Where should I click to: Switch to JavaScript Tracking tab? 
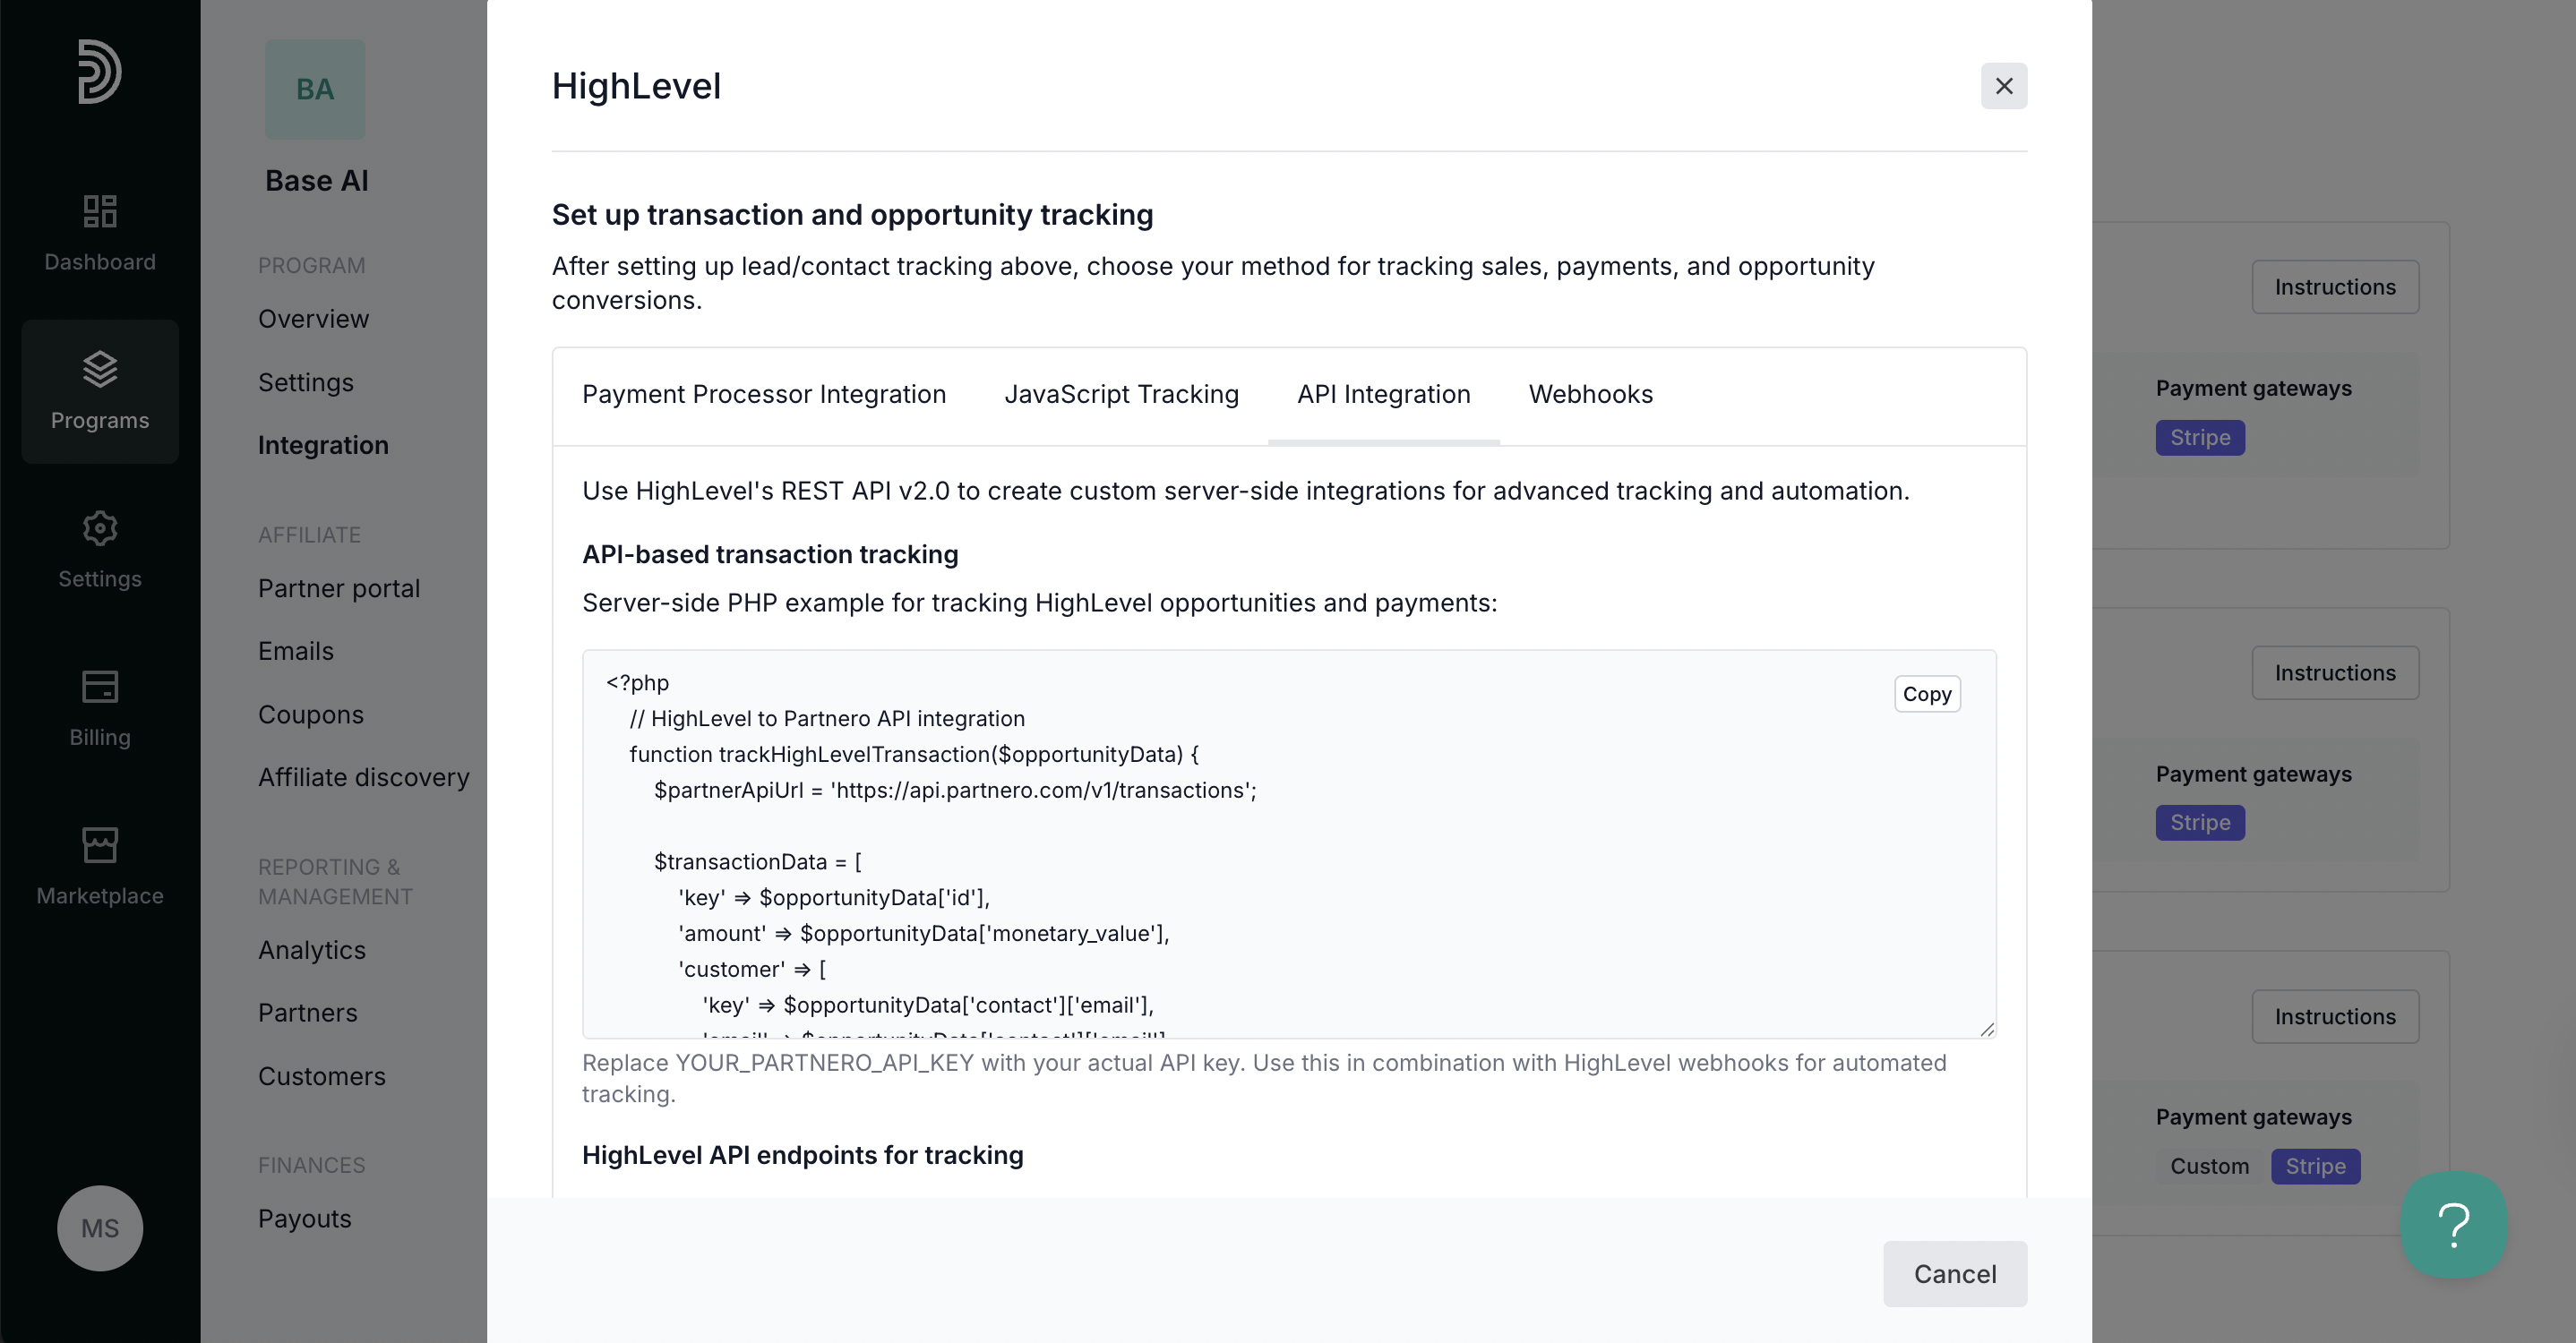[1121, 395]
